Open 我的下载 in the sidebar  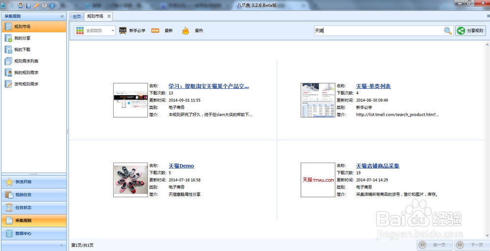[x=34, y=49]
